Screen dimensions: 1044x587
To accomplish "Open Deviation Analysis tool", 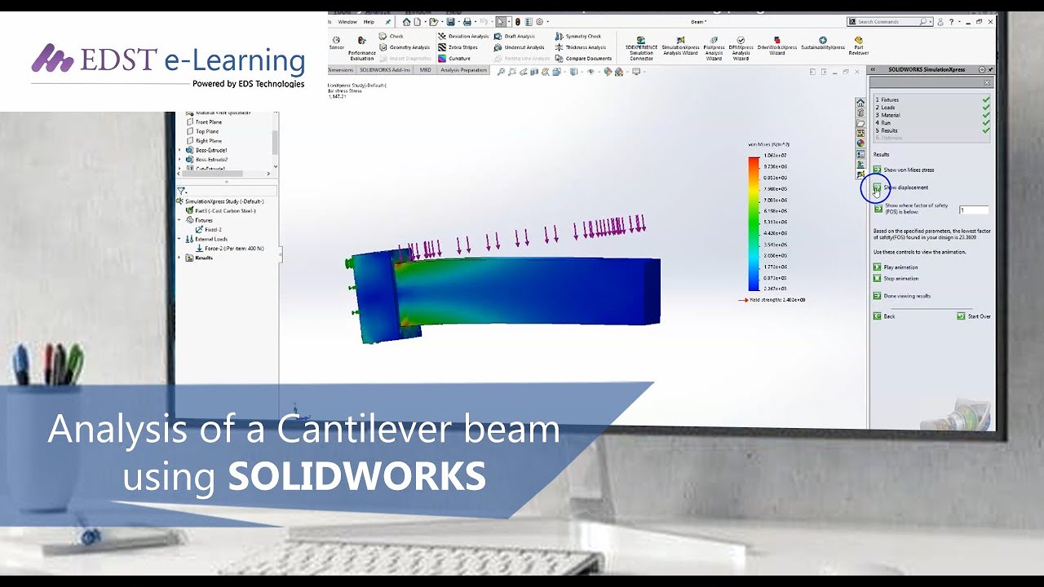I will [463, 37].
